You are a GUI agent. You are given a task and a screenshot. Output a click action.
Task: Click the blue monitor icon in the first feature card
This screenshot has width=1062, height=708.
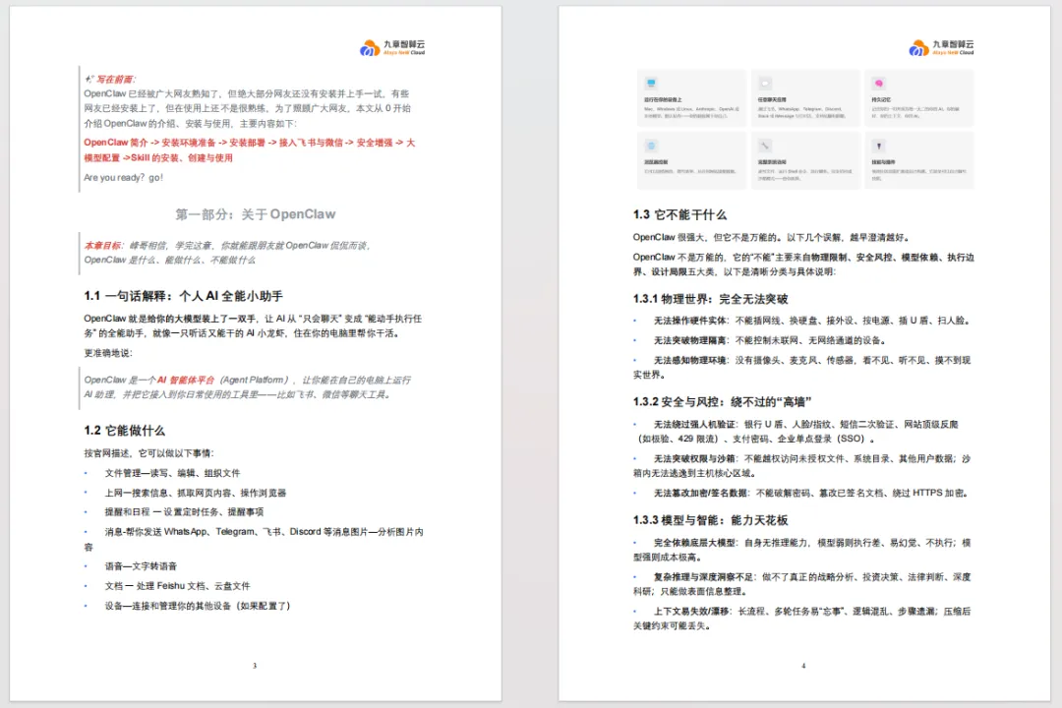(x=651, y=83)
